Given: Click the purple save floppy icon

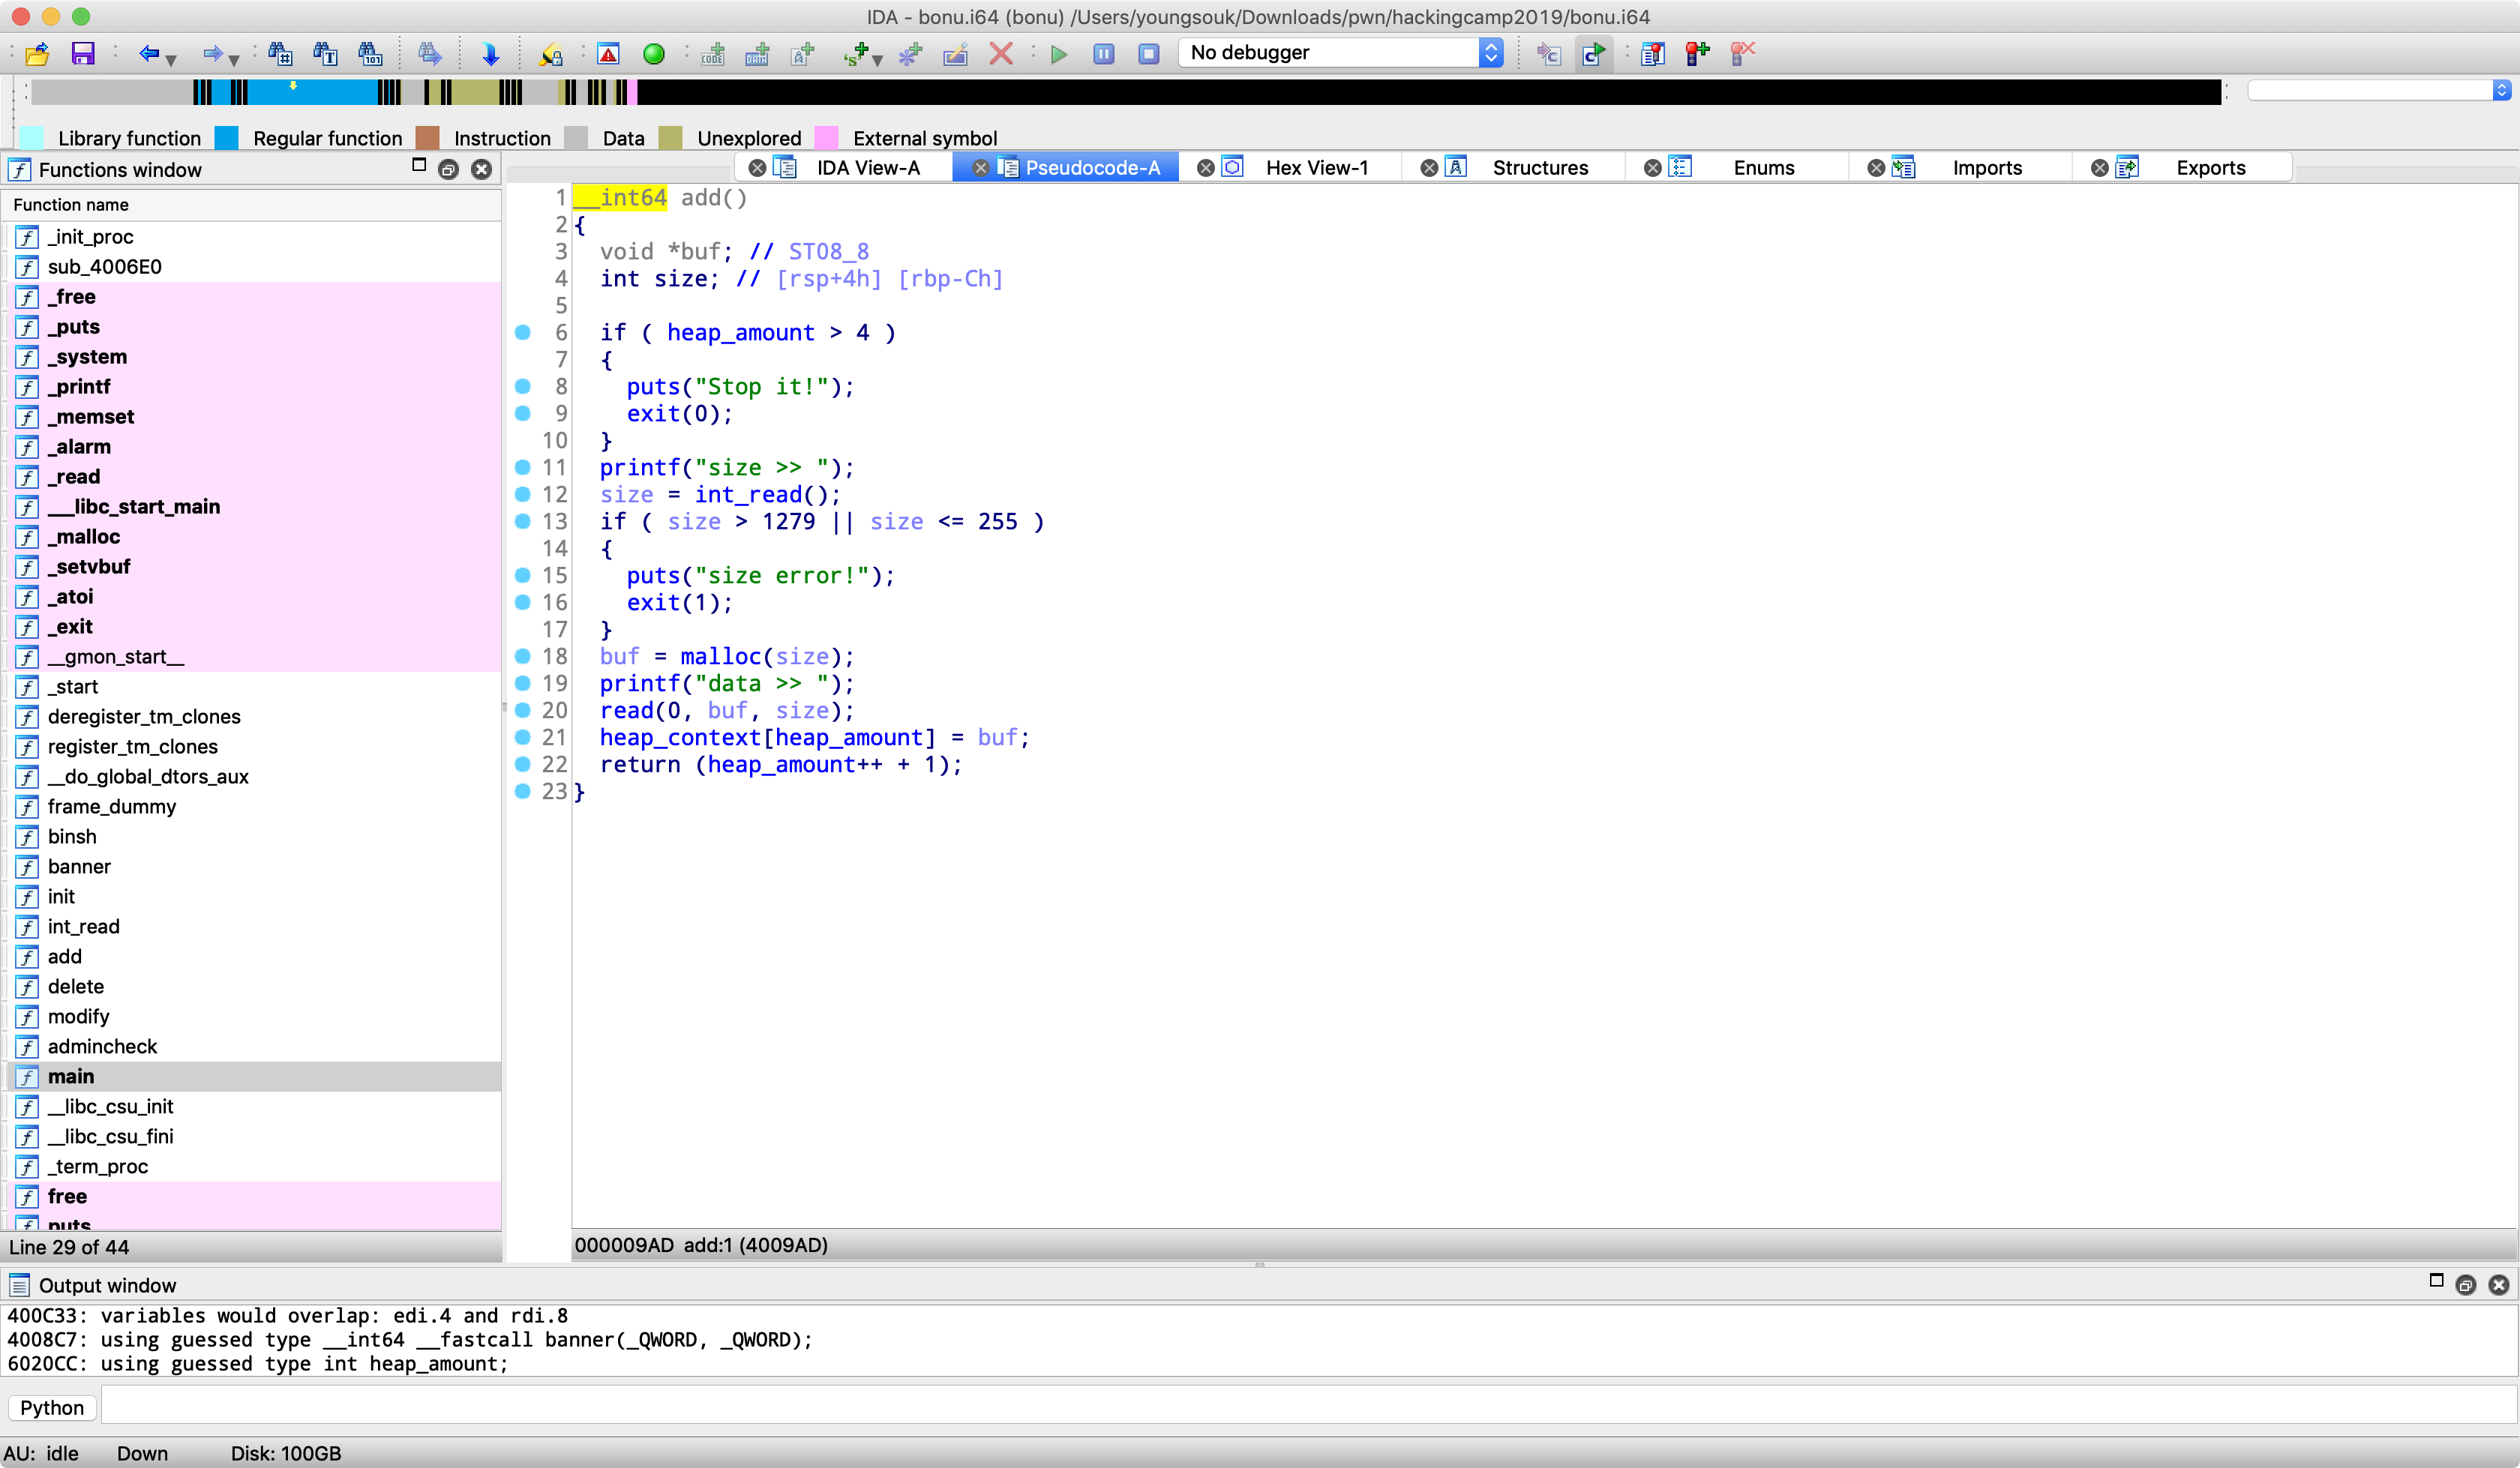Looking at the screenshot, I should coord(82,54).
